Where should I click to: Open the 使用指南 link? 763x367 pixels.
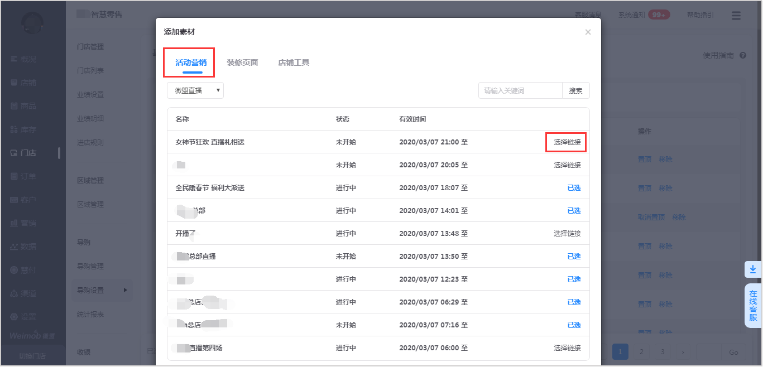[x=718, y=55]
